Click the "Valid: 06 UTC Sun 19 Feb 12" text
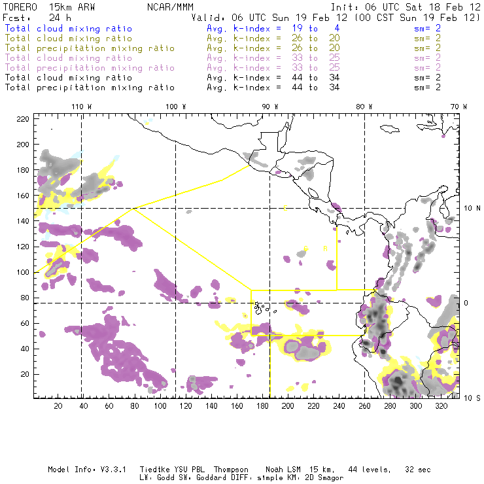 (x=269, y=18)
